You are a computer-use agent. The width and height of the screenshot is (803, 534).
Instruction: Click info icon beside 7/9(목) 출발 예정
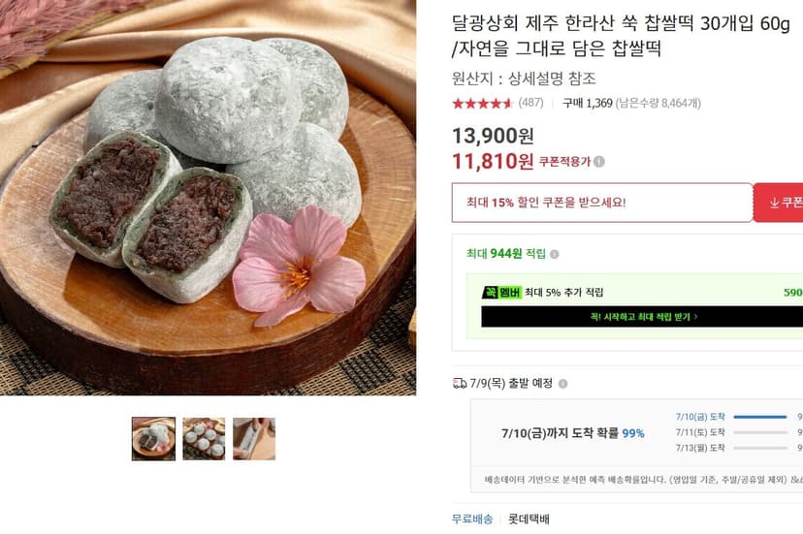click(x=562, y=384)
